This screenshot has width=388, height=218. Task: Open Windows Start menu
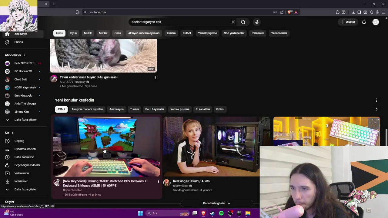click(140, 213)
